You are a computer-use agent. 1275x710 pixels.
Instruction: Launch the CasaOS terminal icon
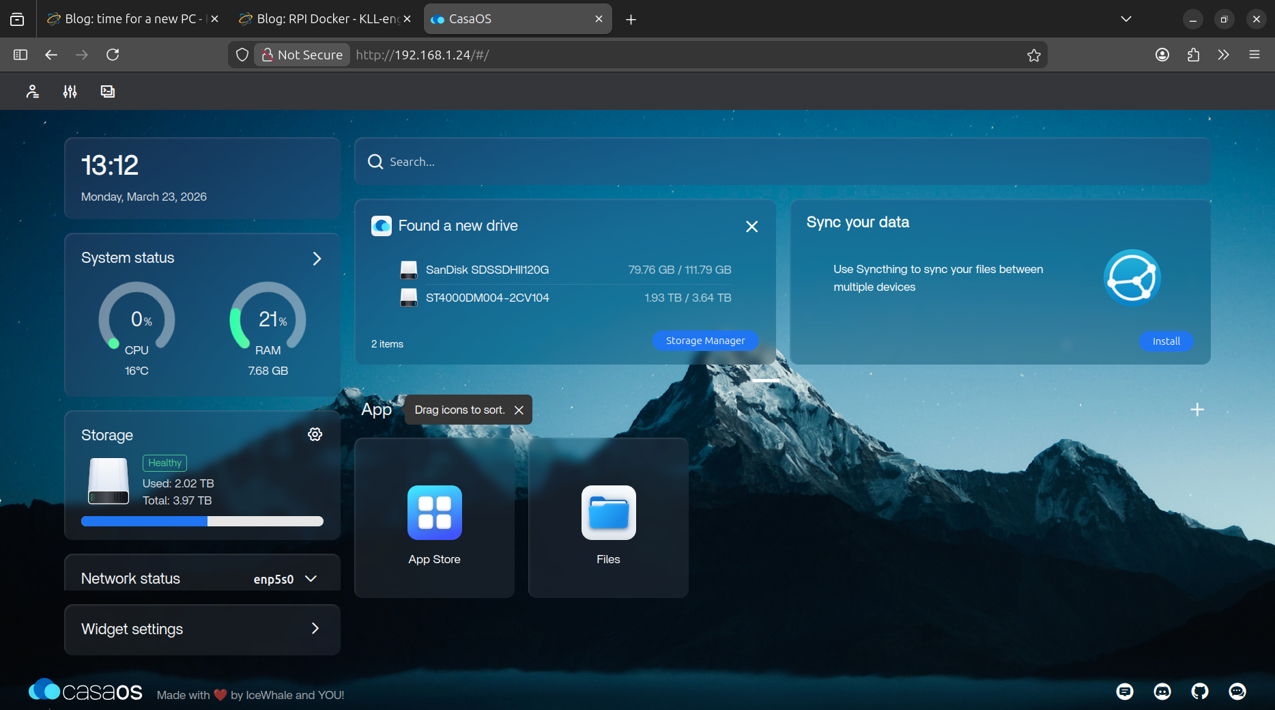[108, 91]
